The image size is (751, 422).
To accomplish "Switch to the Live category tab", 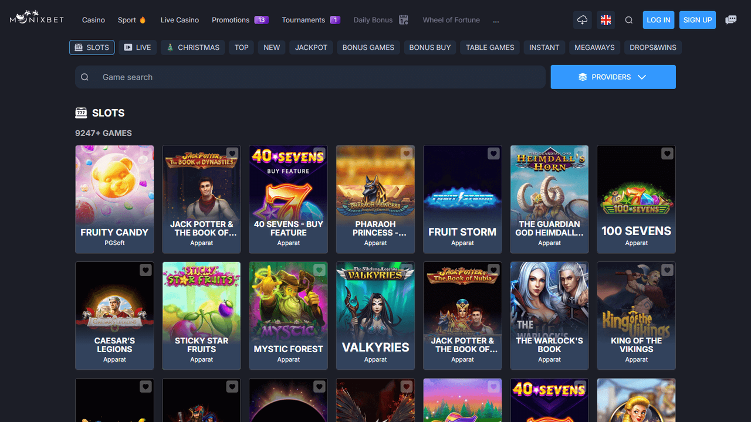I will tap(138, 47).
